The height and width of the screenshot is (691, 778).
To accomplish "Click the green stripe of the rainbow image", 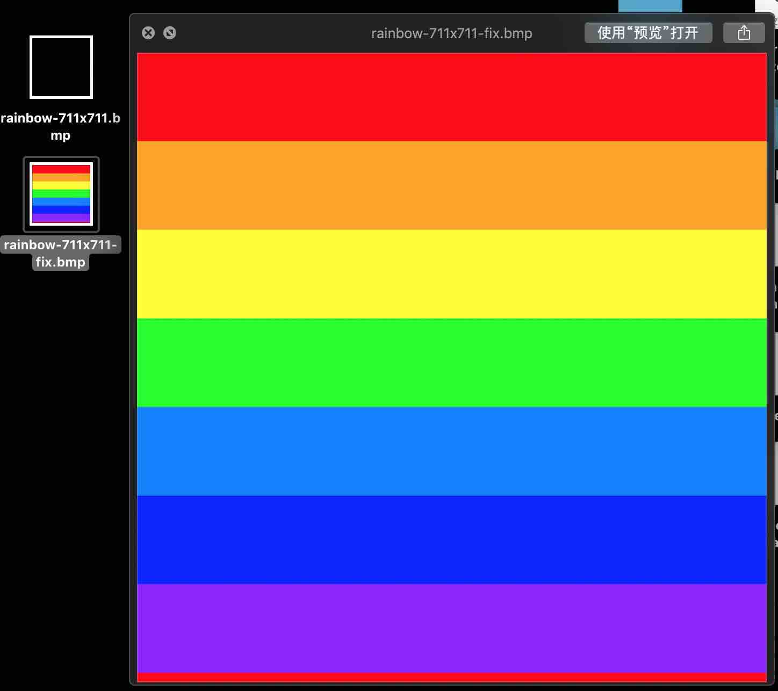I will click(451, 361).
